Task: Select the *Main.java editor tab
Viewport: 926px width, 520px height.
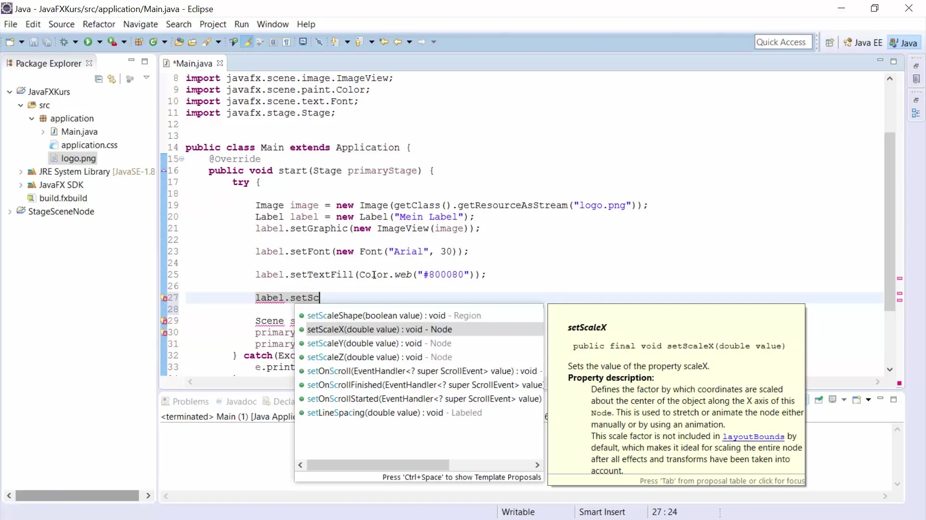Action: [192, 64]
